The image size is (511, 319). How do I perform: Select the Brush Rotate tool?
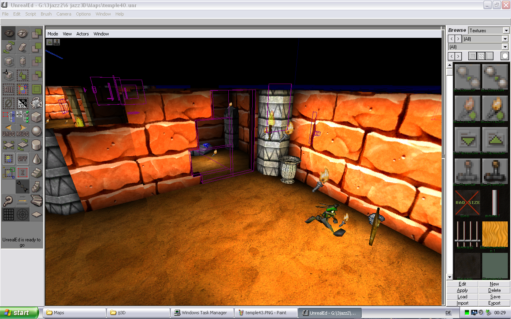pyautogui.click(x=8, y=47)
